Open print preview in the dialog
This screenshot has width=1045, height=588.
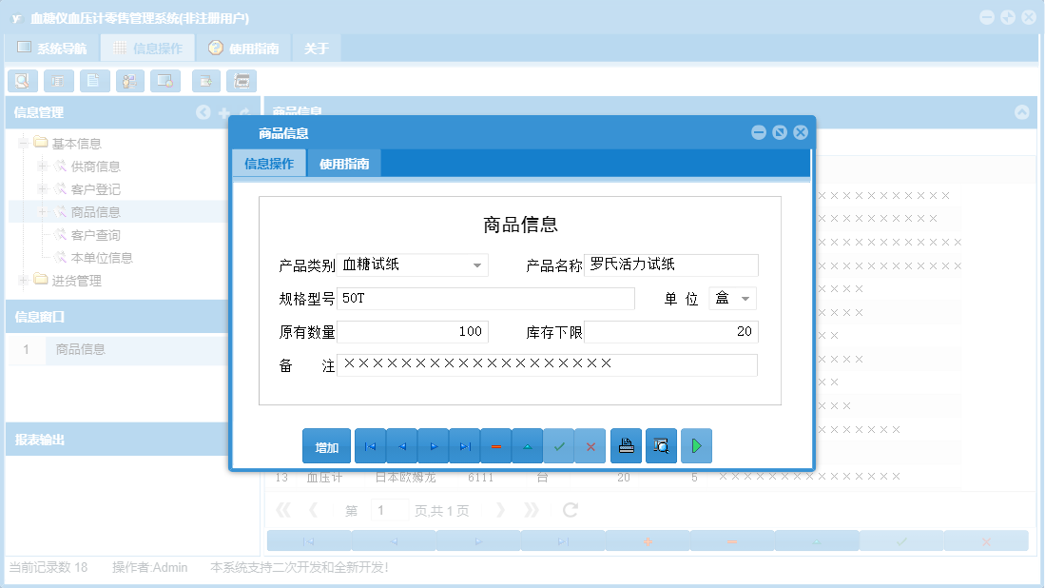click(661, 445)
